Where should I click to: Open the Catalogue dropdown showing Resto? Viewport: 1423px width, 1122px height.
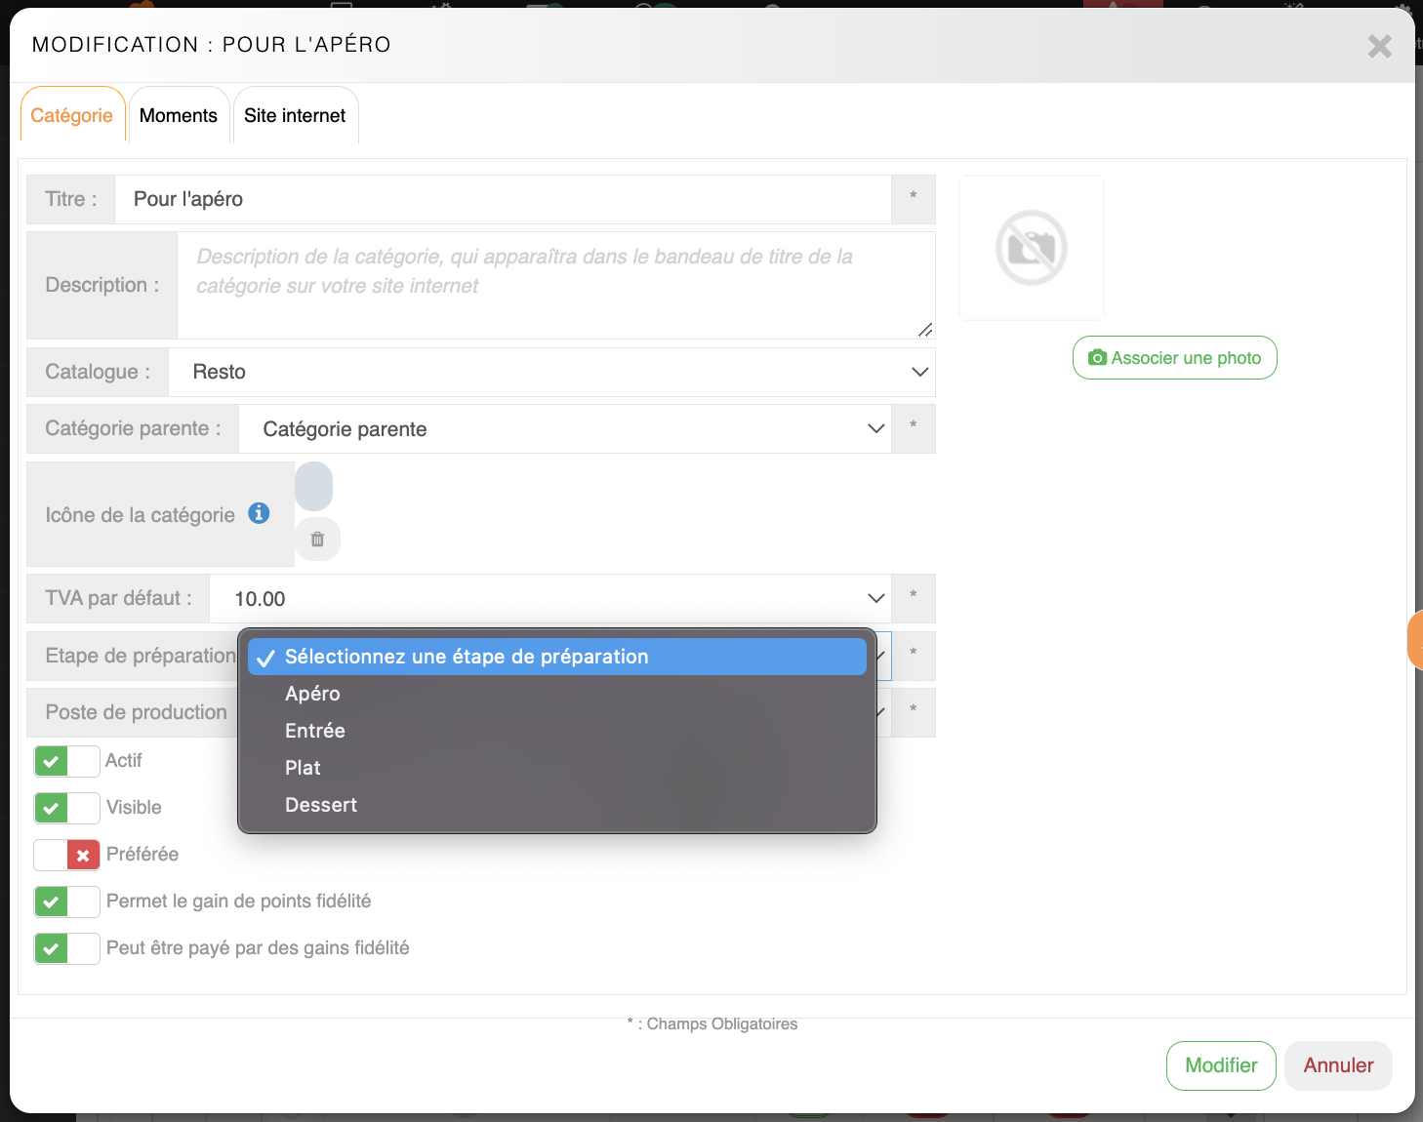point(551,373)
